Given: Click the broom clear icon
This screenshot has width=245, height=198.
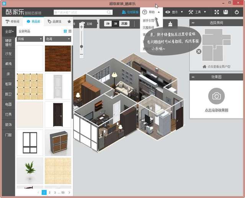Looking at the screenshot, I should pos(170,23).
